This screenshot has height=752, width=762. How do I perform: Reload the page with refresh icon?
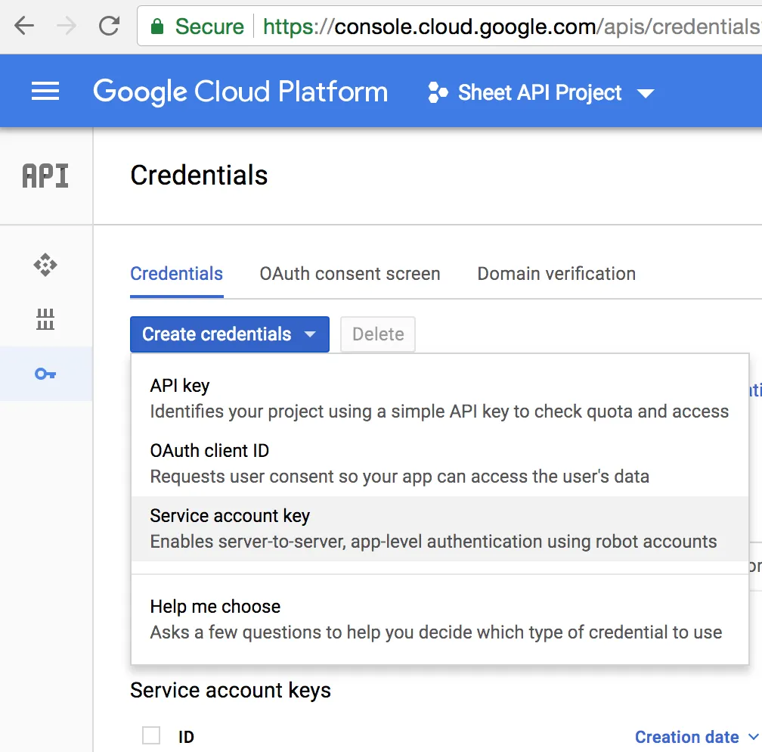[109, 26]
